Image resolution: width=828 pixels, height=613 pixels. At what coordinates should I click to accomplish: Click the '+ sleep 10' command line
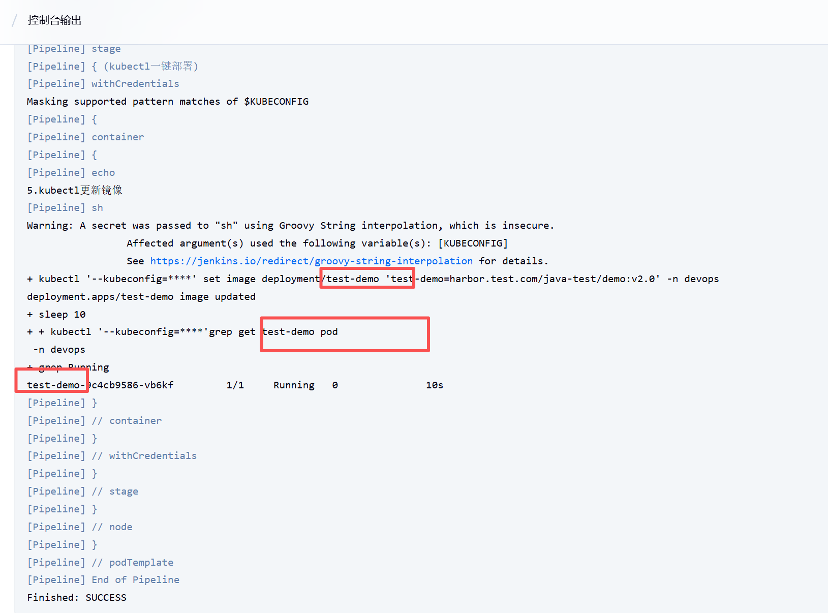pyautogui.click(x=56, y=315)
